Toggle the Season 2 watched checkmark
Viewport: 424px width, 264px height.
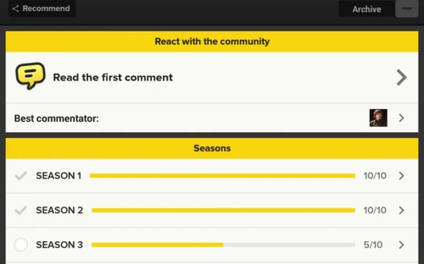pos(21,211)
